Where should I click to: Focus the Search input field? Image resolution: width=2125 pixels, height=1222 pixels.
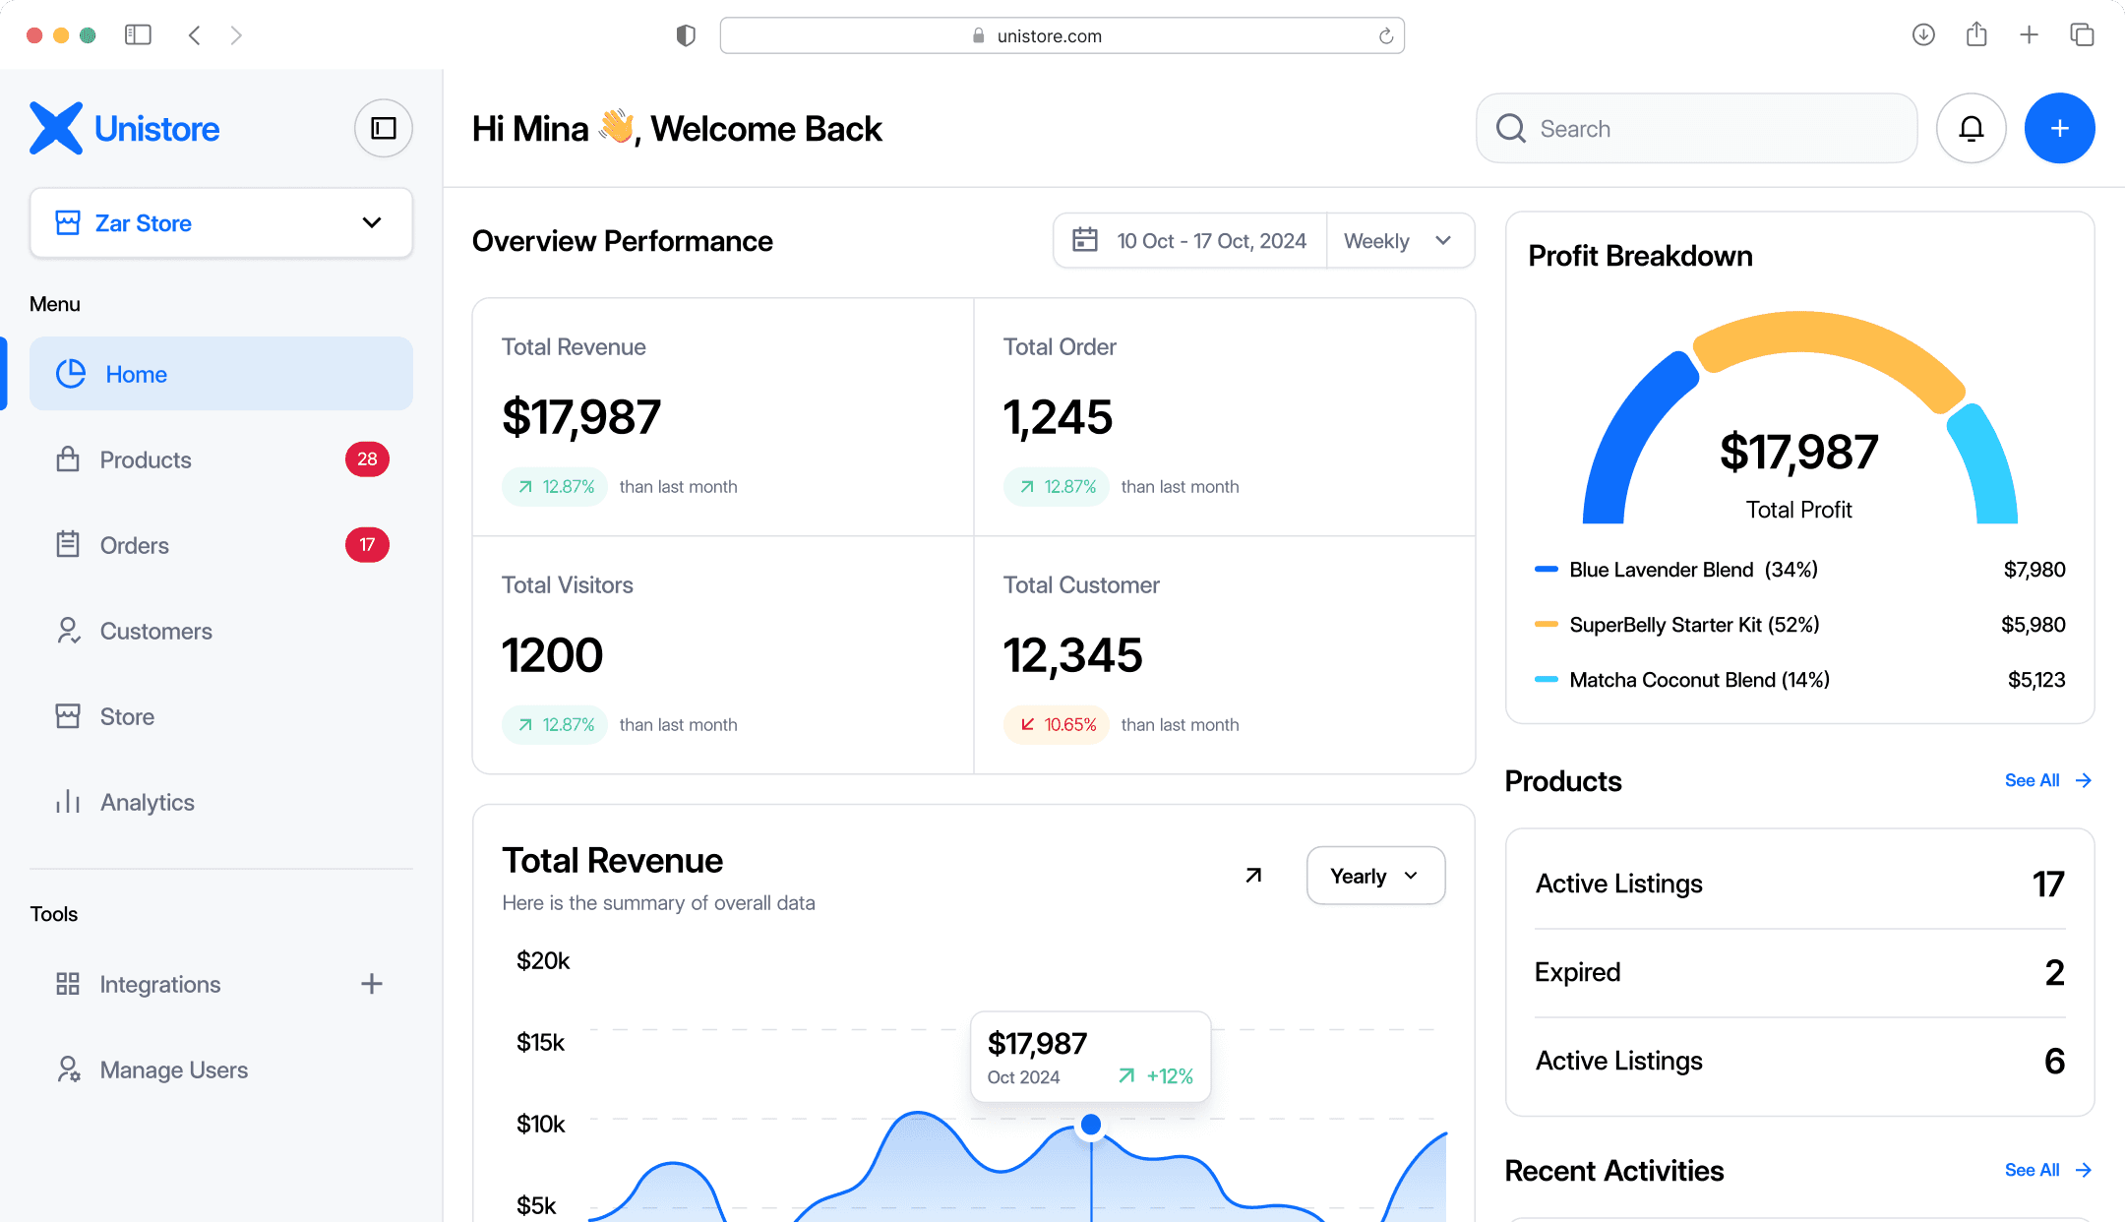click(1697, 128)
